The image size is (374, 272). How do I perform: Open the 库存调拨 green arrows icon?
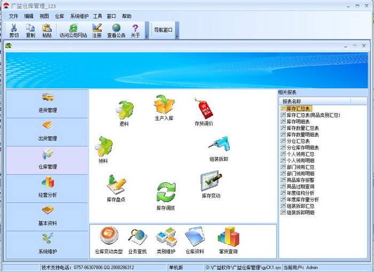coord(166,192)
